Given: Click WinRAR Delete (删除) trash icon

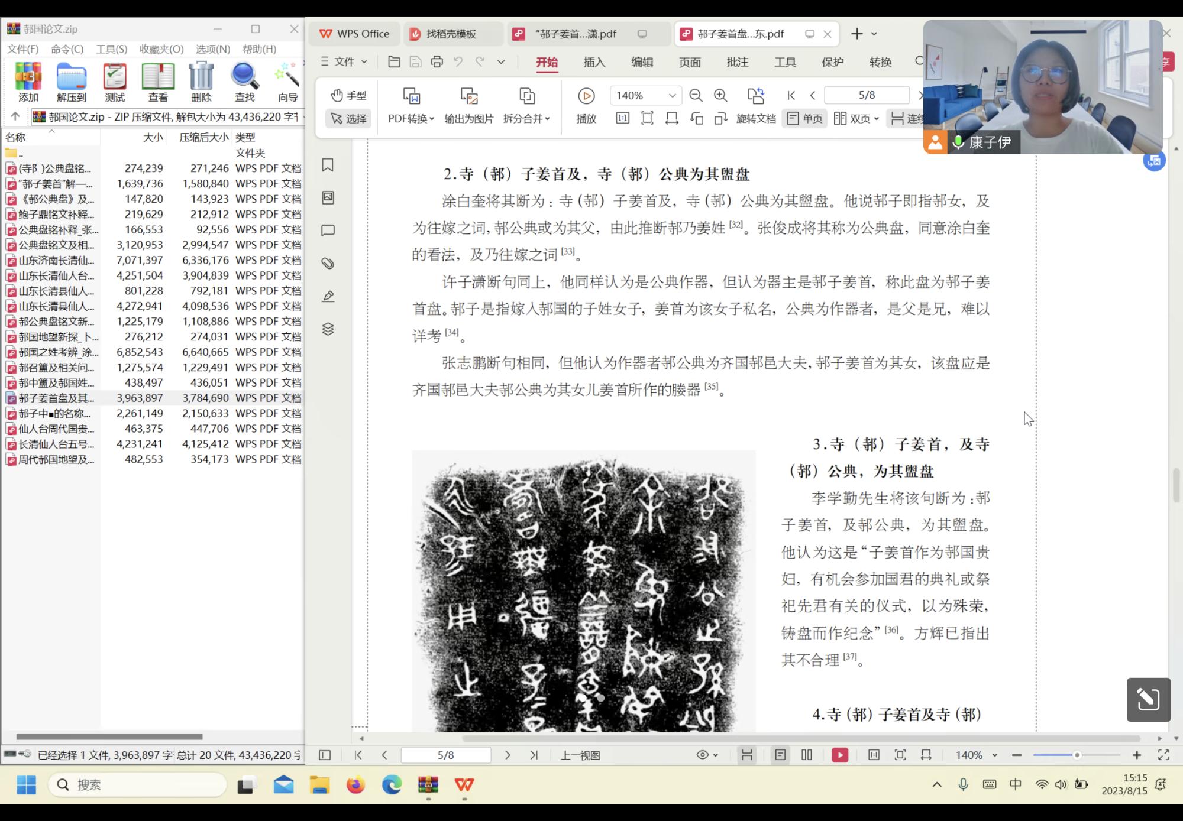Looking at the screenshot, I should pyautogui.click(x=201, y=77).
